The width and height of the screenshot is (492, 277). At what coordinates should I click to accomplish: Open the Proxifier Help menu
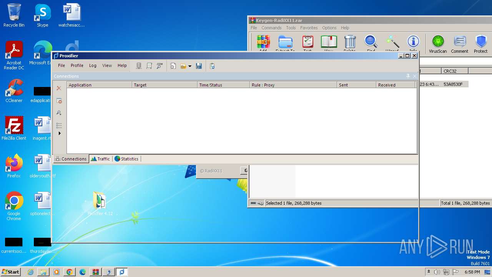tap(122, 65)
